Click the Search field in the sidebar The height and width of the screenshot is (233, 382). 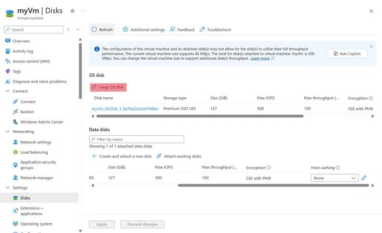(33, 30)
